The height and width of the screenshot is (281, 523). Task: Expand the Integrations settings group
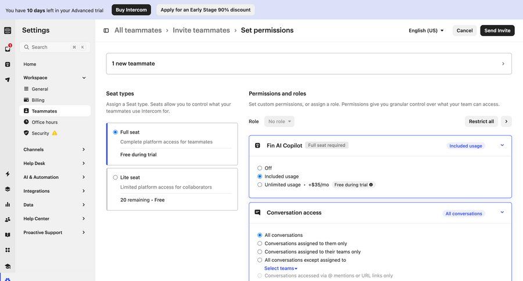pos(55,191)
